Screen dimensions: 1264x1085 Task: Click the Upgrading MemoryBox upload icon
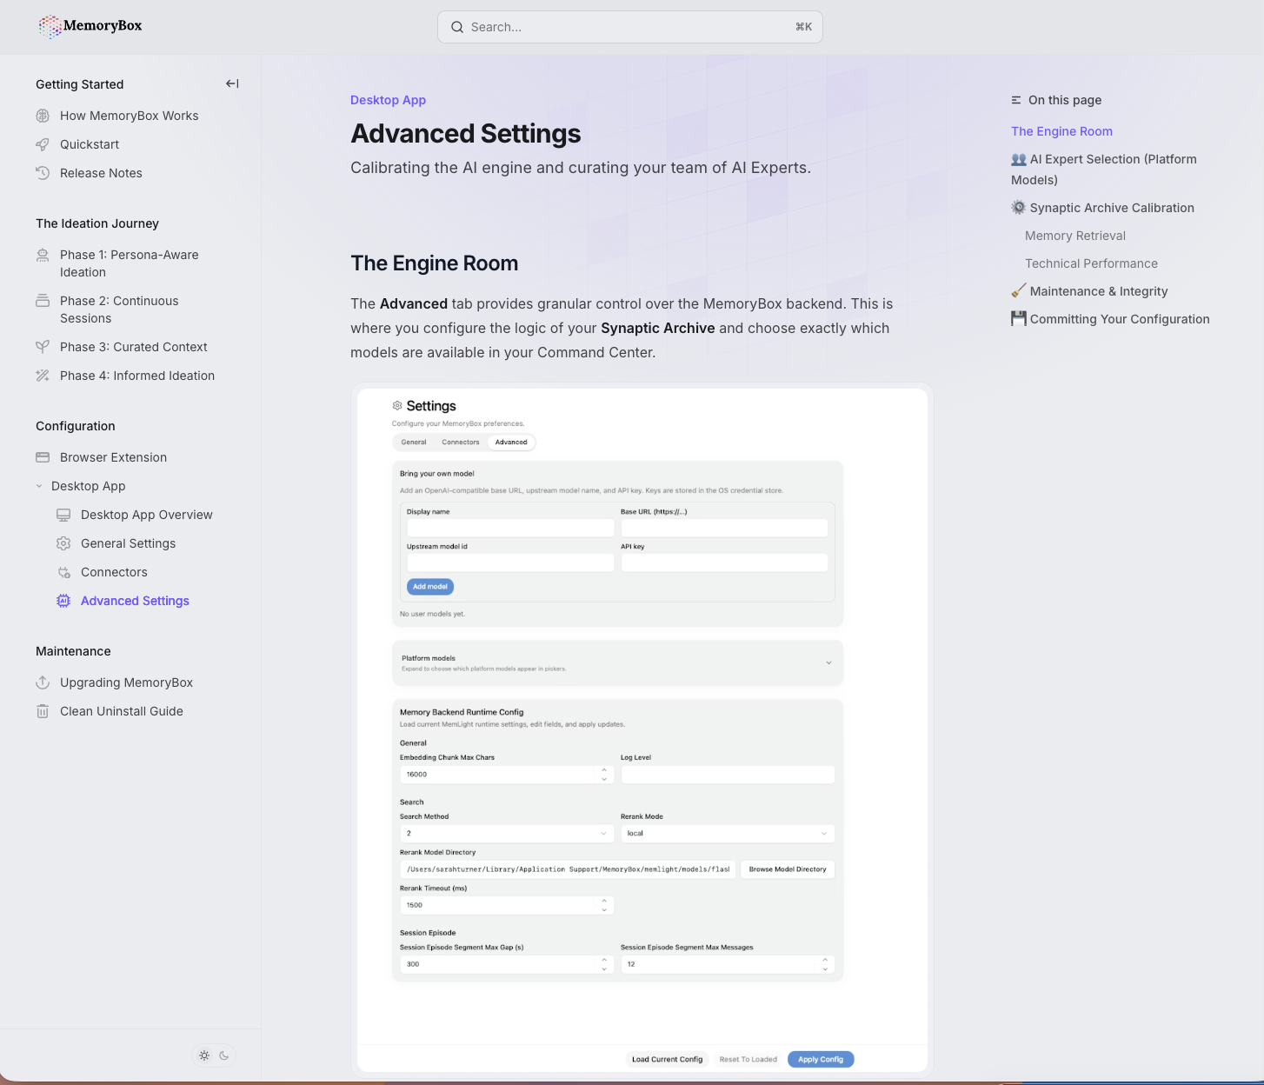coord(43,682)
